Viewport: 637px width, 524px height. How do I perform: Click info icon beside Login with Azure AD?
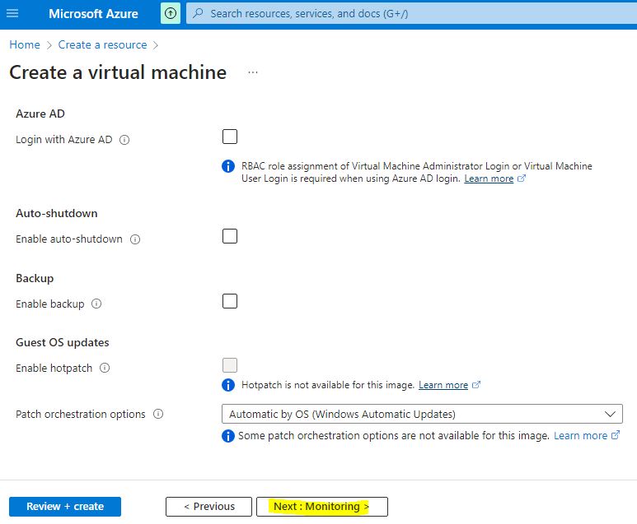click(x=125, y=140)
